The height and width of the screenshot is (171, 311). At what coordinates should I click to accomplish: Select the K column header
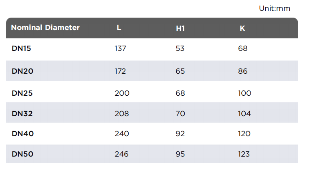[x=242, y=28]
